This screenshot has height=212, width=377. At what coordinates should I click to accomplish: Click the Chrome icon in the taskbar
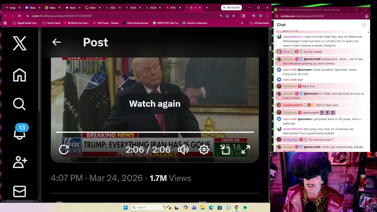[x=237, y=208]
